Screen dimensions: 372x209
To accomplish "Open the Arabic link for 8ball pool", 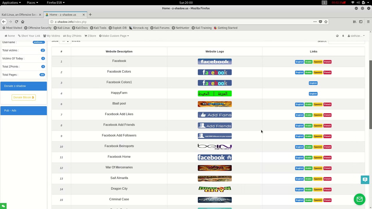I will coord(308,105).
